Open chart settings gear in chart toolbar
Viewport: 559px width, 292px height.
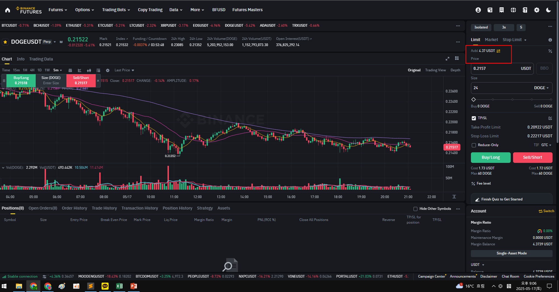(108, 70)
